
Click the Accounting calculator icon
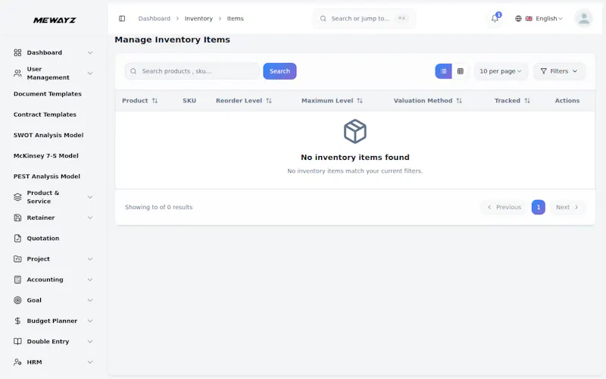[x=17, y=280]
